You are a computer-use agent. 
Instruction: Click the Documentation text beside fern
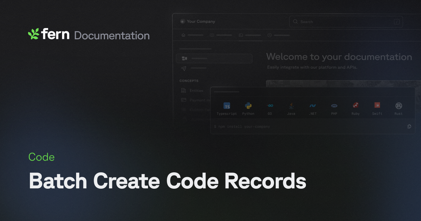112,35
